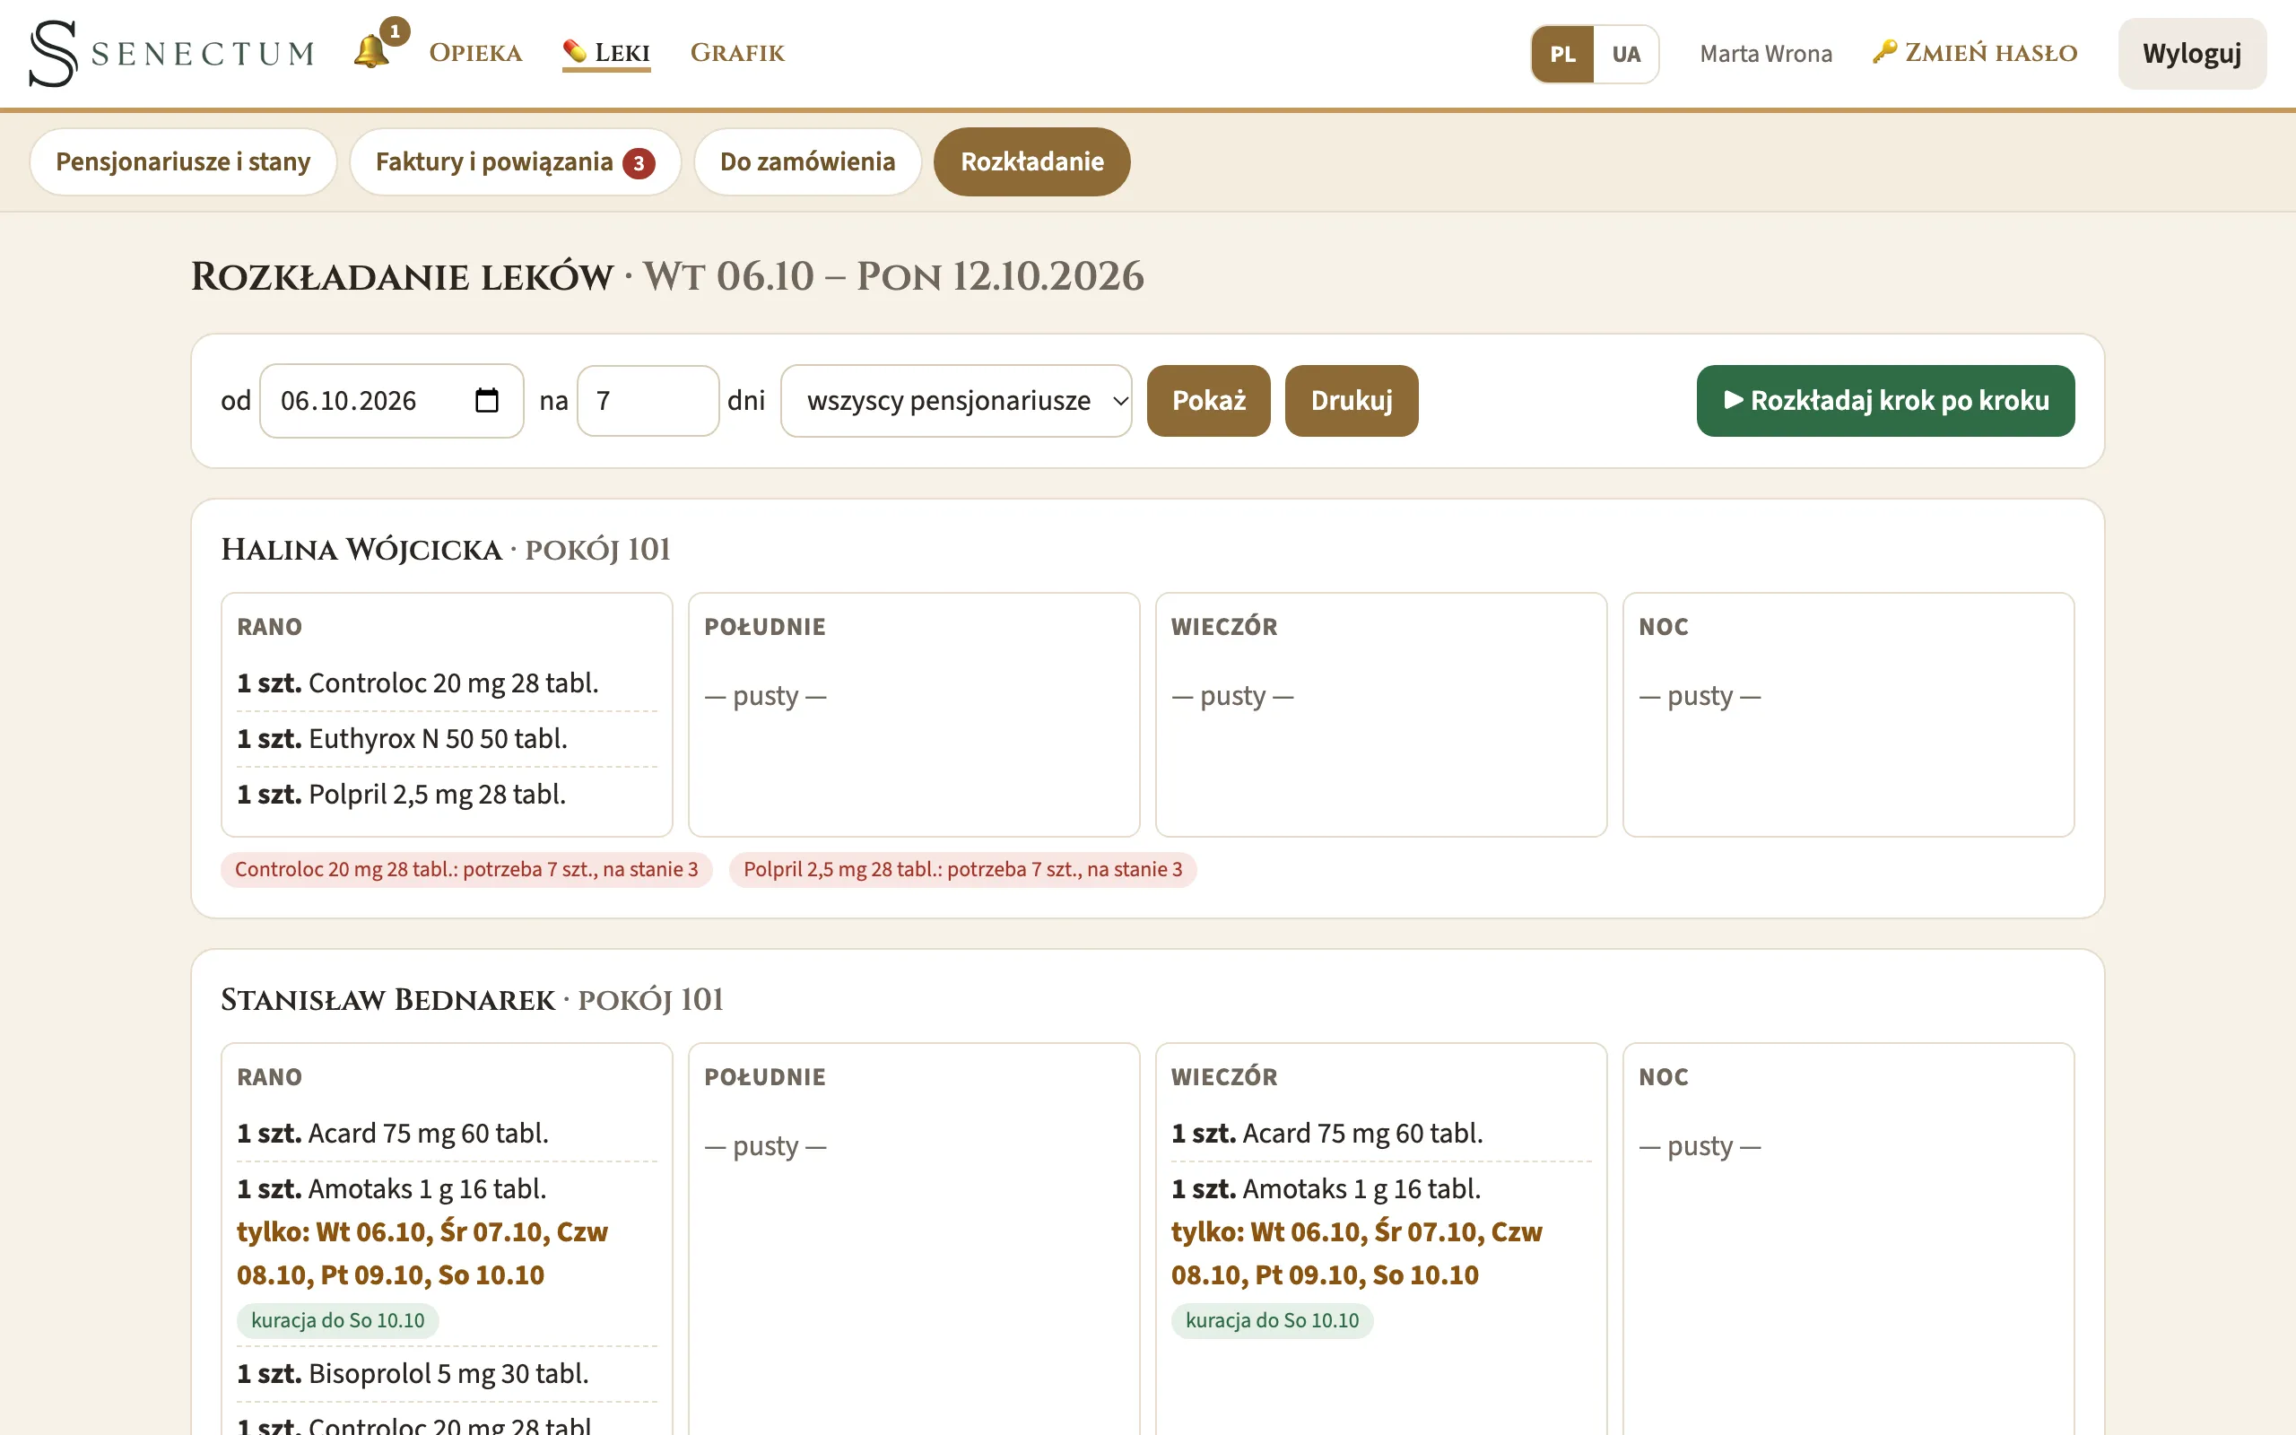Expand the wszyscy pensjonariusze dropdown
2296x1435 pixels.
pos(956,401)
